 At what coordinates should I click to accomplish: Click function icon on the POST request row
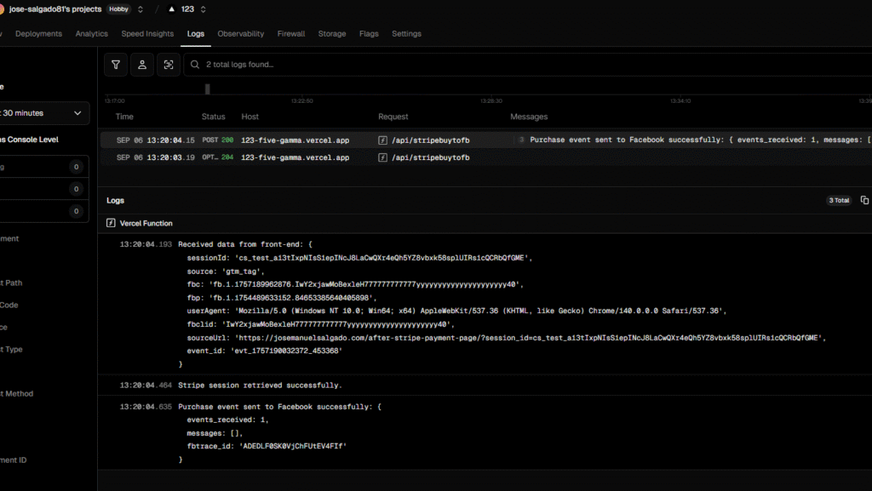[383, 140]
